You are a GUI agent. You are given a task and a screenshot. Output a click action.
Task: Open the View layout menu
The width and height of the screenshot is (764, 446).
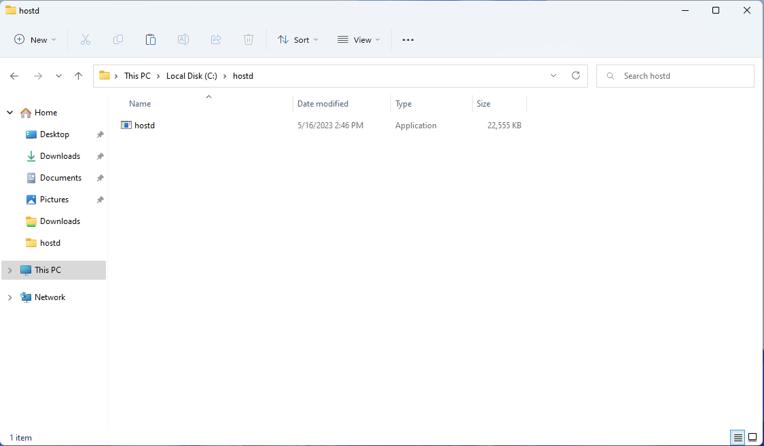[359, 40]
